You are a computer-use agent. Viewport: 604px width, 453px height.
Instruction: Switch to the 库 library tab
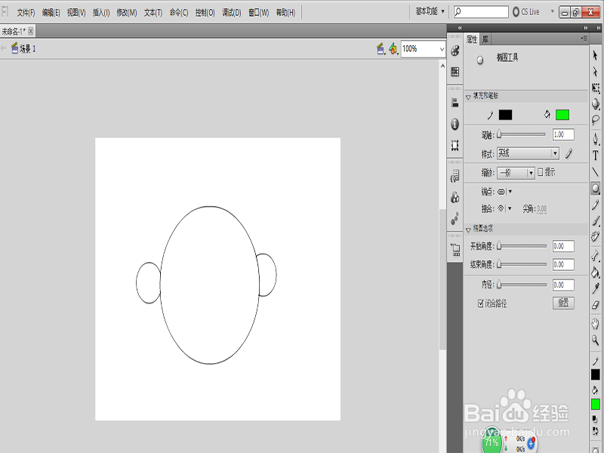click(x=485, y=39)
